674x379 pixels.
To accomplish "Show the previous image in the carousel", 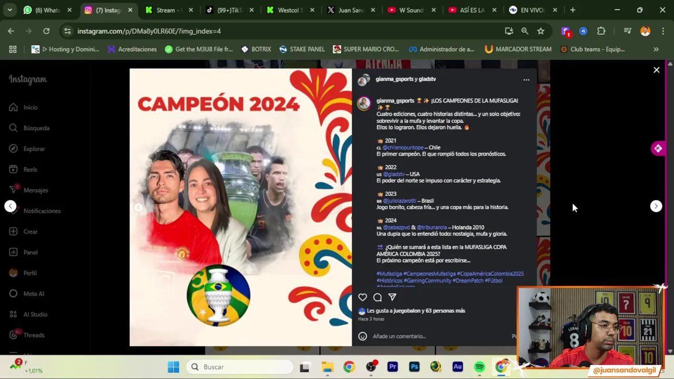I will coord(138,207).
